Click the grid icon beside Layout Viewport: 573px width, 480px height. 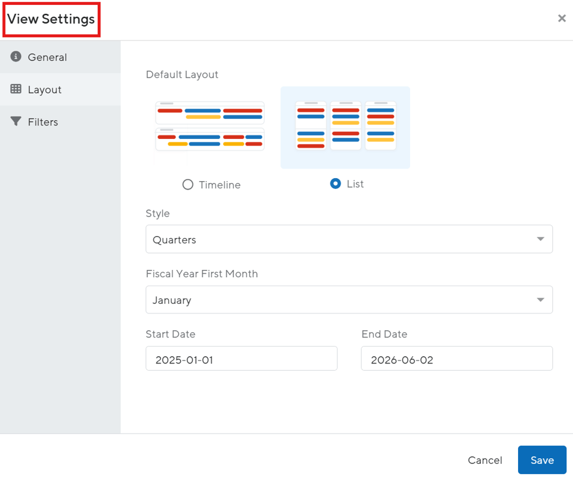[x=16, y=89]
